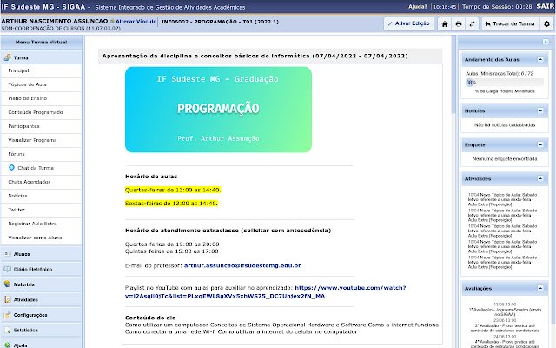This screenshot has height=348, width=556.
Task: Click the Turma group icon
Action: [x=8, y=57]
